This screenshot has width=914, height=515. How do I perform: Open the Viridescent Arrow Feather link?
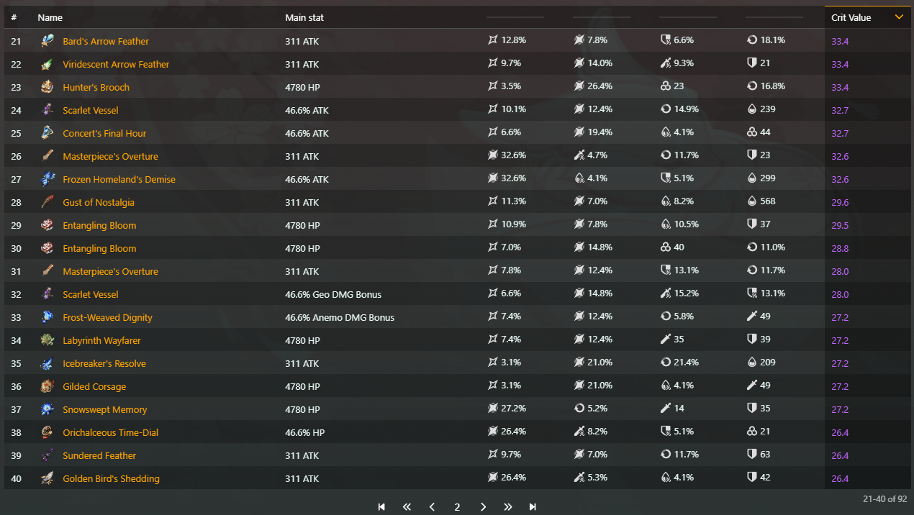pyautogui.click(x=116, y=64)
